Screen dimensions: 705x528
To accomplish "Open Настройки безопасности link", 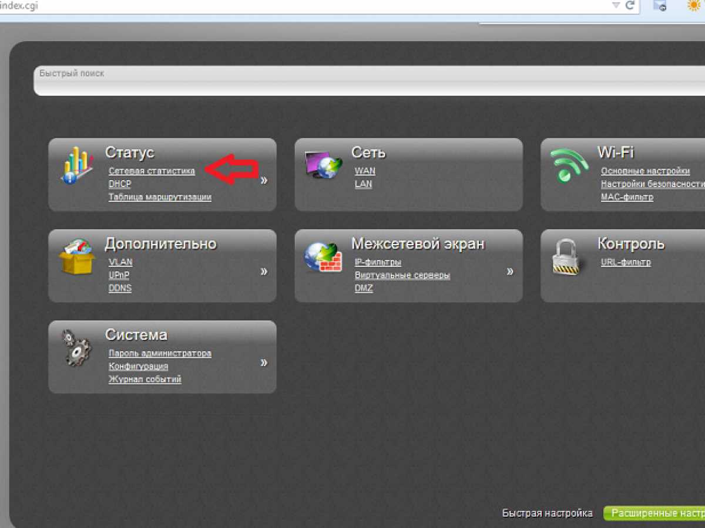I will (653, 184).
